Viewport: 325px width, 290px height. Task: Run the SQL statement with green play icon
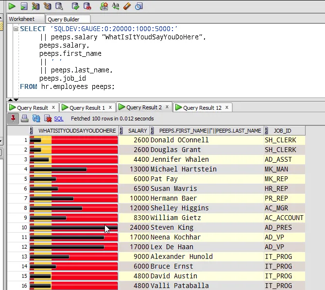12,6
